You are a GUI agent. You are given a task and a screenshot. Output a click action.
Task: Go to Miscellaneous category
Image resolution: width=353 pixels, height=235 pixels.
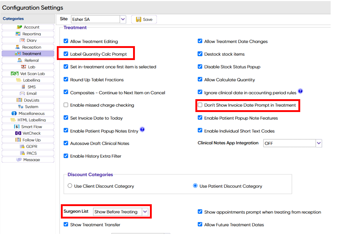click(28, 113)
